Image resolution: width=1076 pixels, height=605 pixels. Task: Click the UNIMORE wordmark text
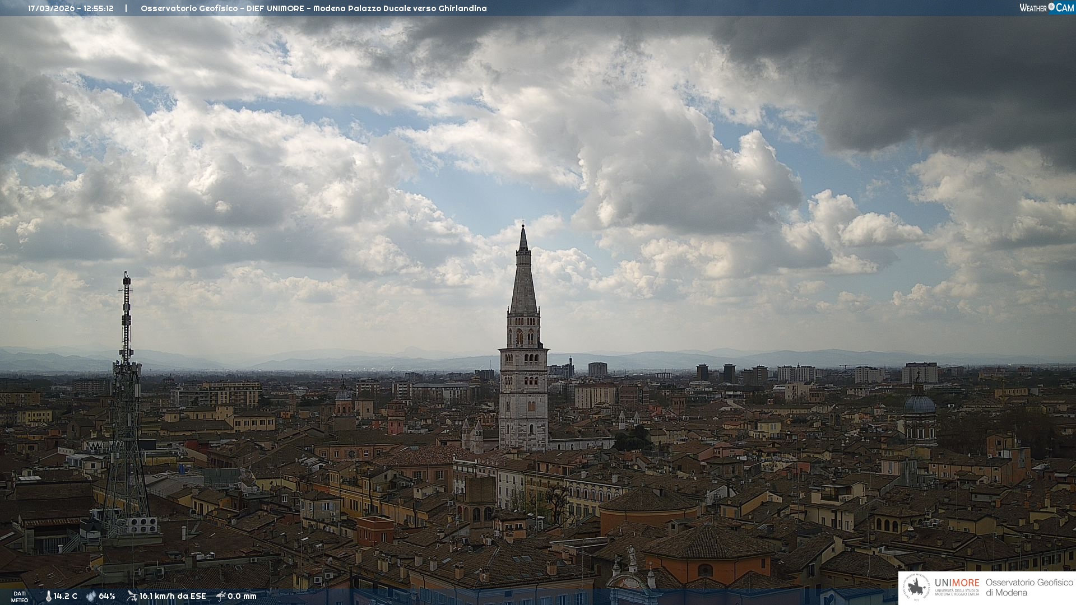pos(957,583)
